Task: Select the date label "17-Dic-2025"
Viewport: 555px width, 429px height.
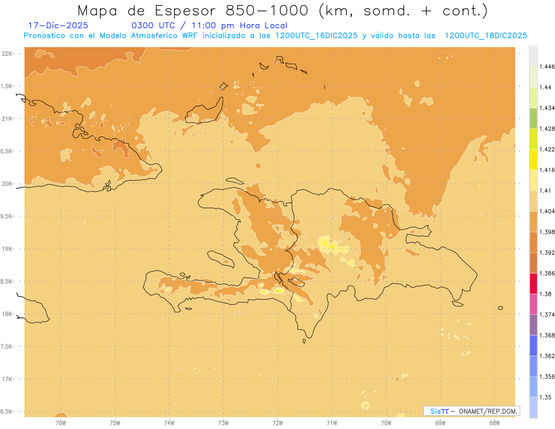Action: pos(58,25)
